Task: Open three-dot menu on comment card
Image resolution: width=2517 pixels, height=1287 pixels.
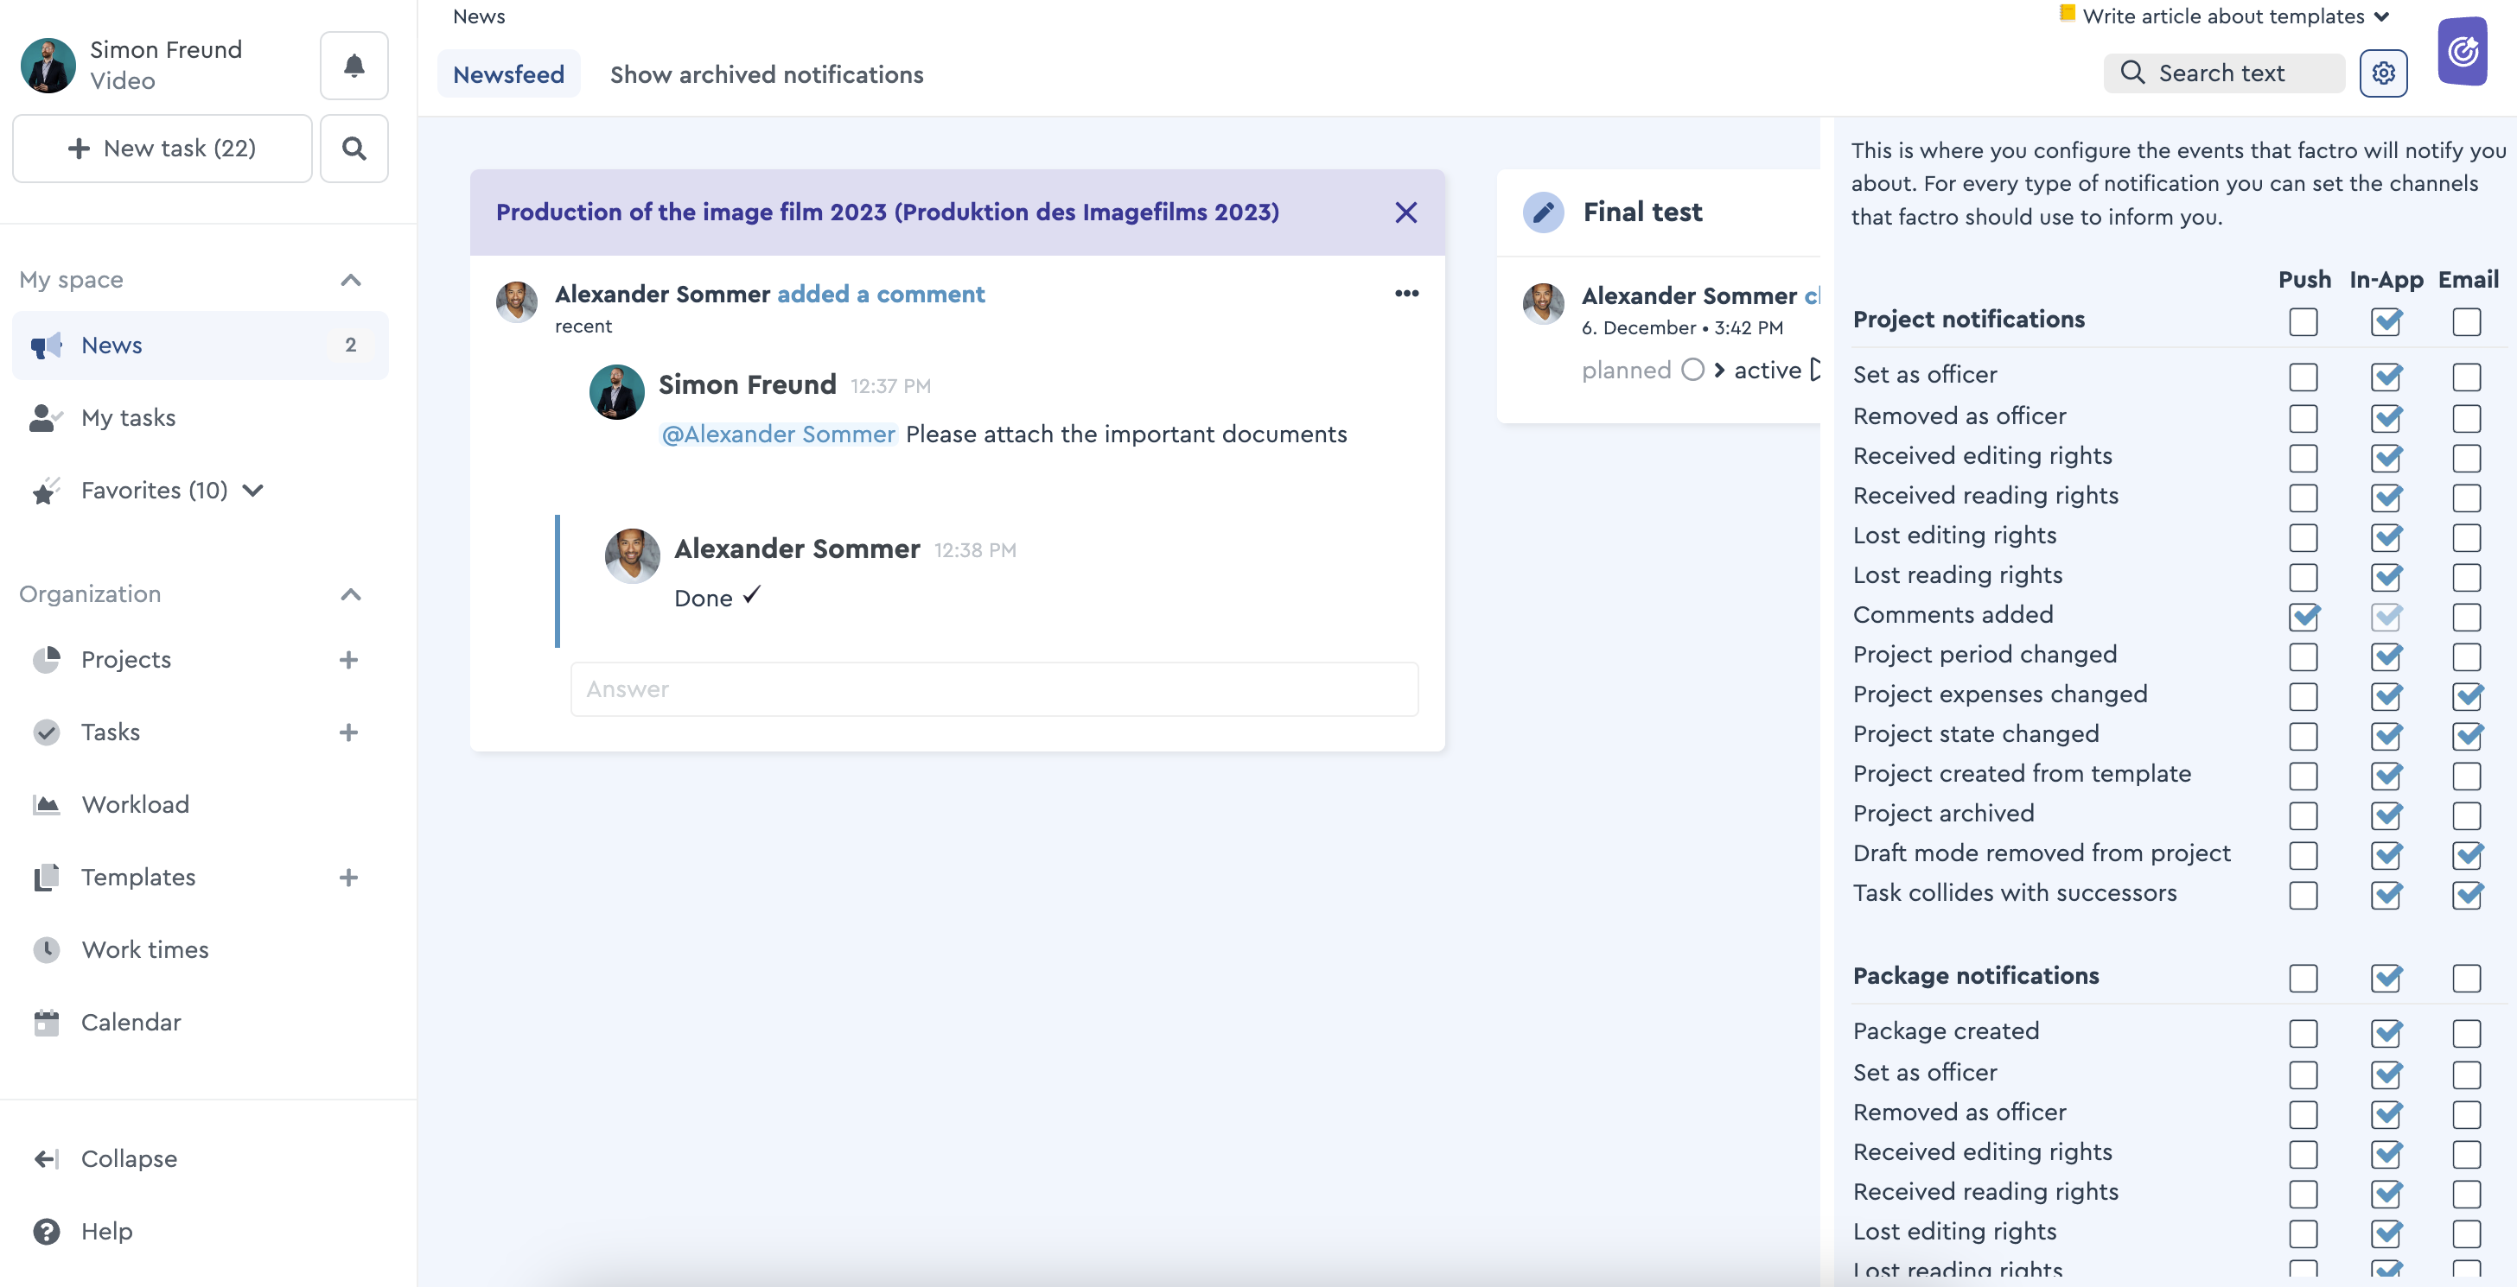Action: click(1406, 293)
